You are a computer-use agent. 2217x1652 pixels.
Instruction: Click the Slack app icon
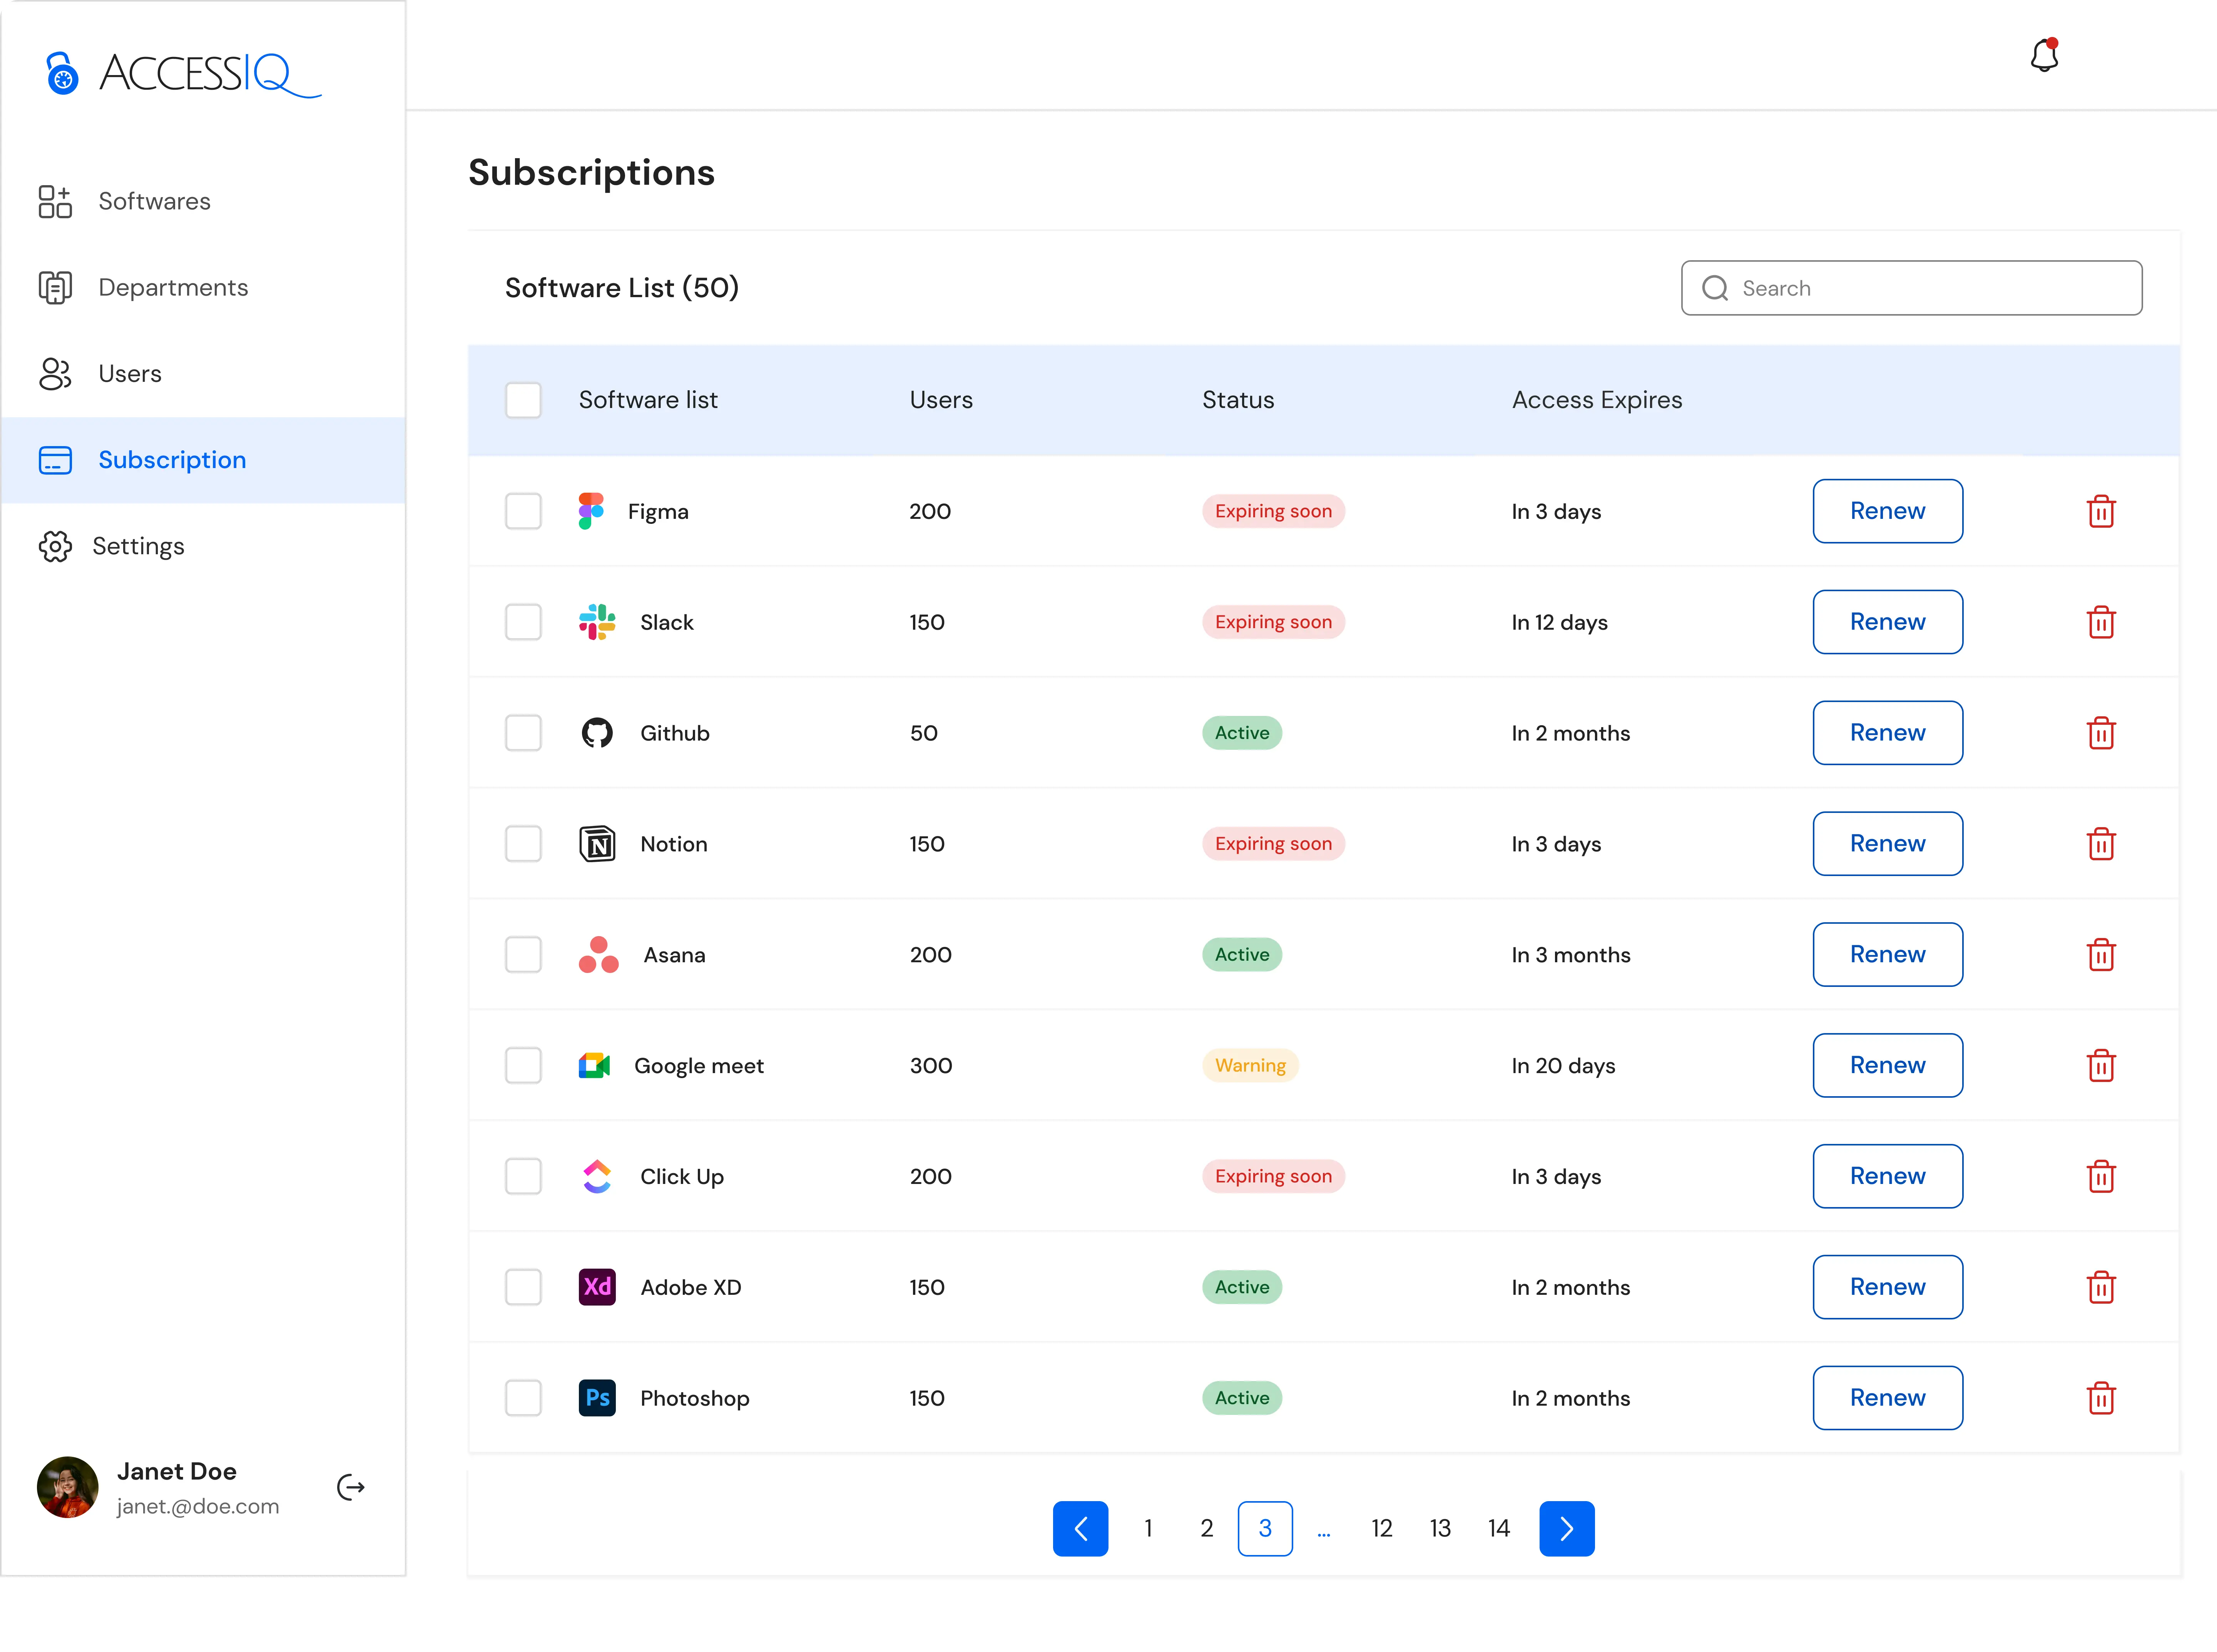coord(597,622)
